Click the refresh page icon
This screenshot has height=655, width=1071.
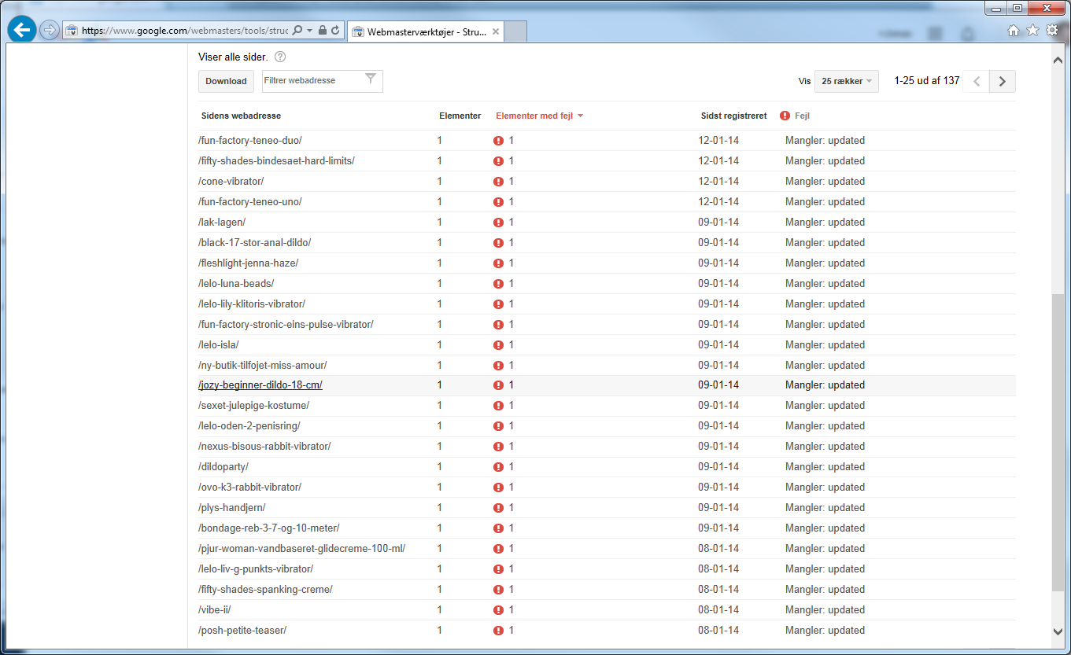pyautogui.click(x=335, y=31)
